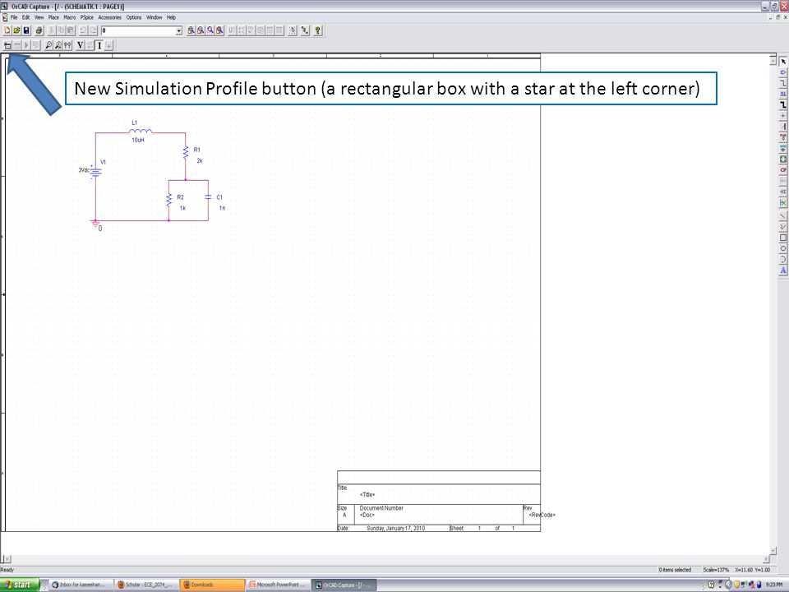Switch to Microsoft PowerPoint taskbar window
The width and height of the screenshot is (789, 592).
coord(278,585)
